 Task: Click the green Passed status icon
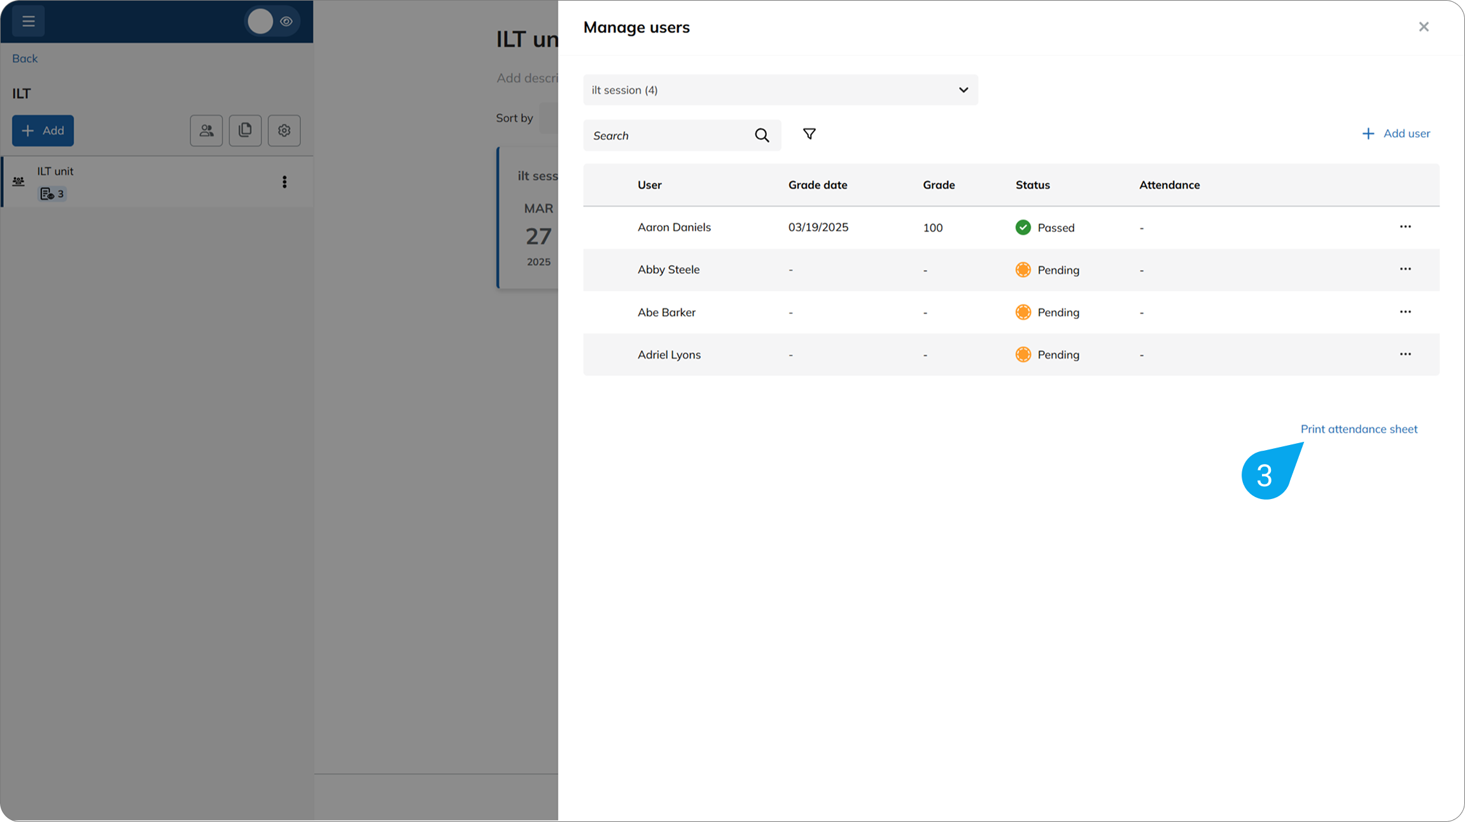1023,228
